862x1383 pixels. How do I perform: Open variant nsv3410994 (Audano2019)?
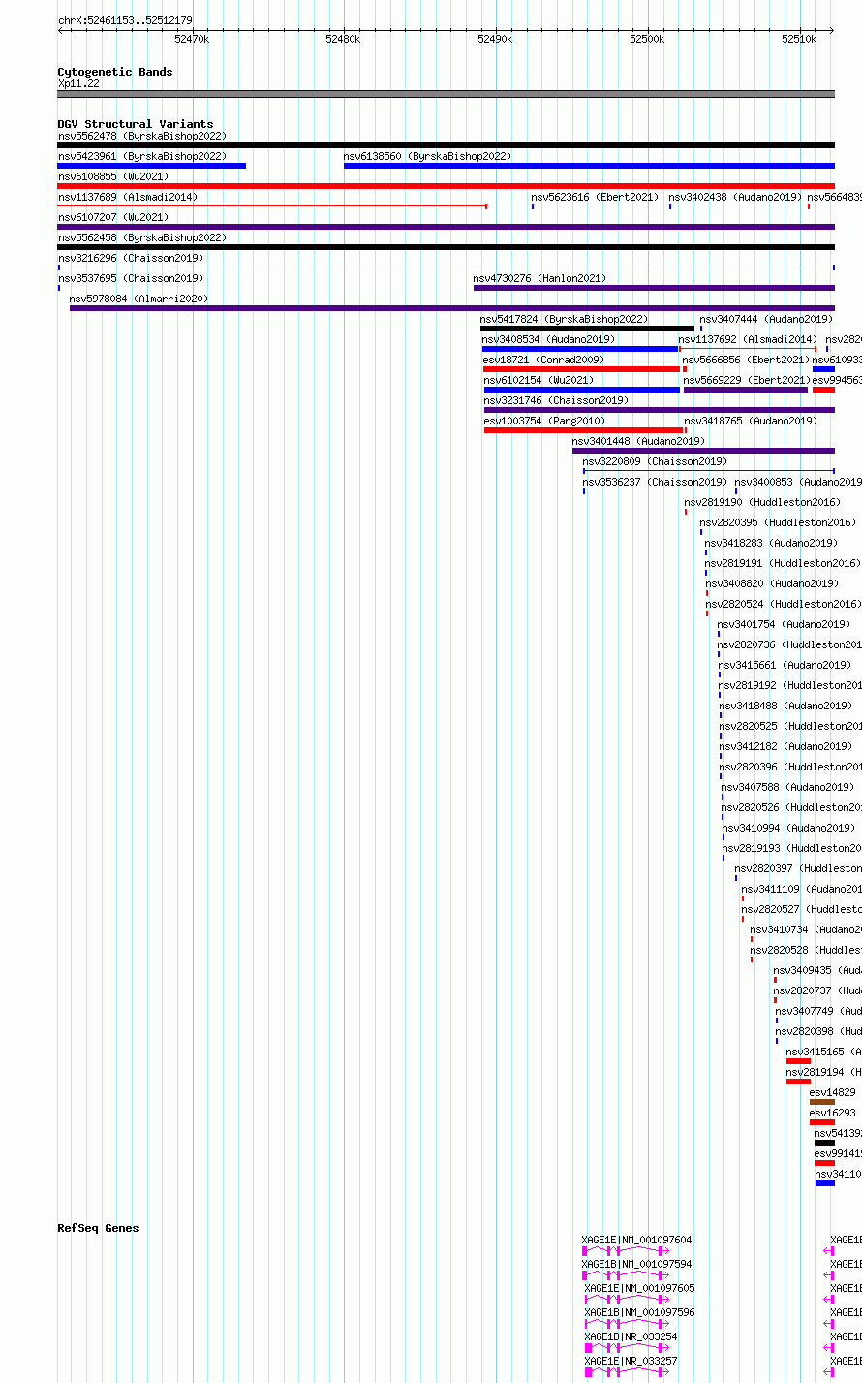click(x=788, y=828)
